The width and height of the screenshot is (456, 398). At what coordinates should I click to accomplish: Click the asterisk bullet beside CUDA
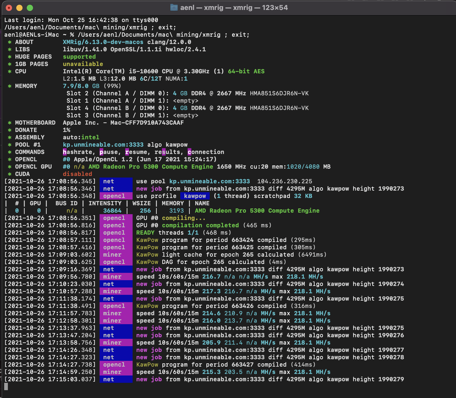[10, 174]
